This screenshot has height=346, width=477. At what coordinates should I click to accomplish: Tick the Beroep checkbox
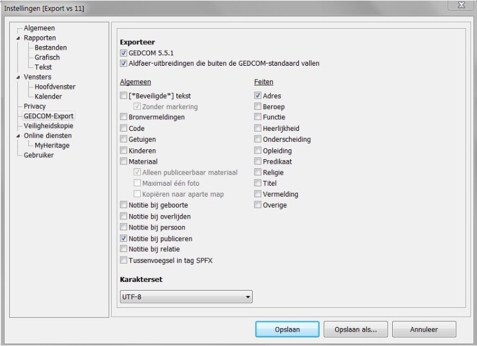pos(257,107)
